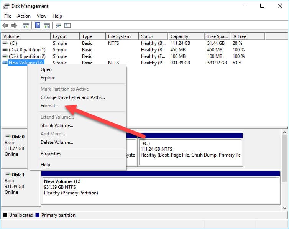Image resolution: width=289 pixels, height=229 pixels.
Task: Toggle the console tree toolbar icon
Action: tap(26, 26)
